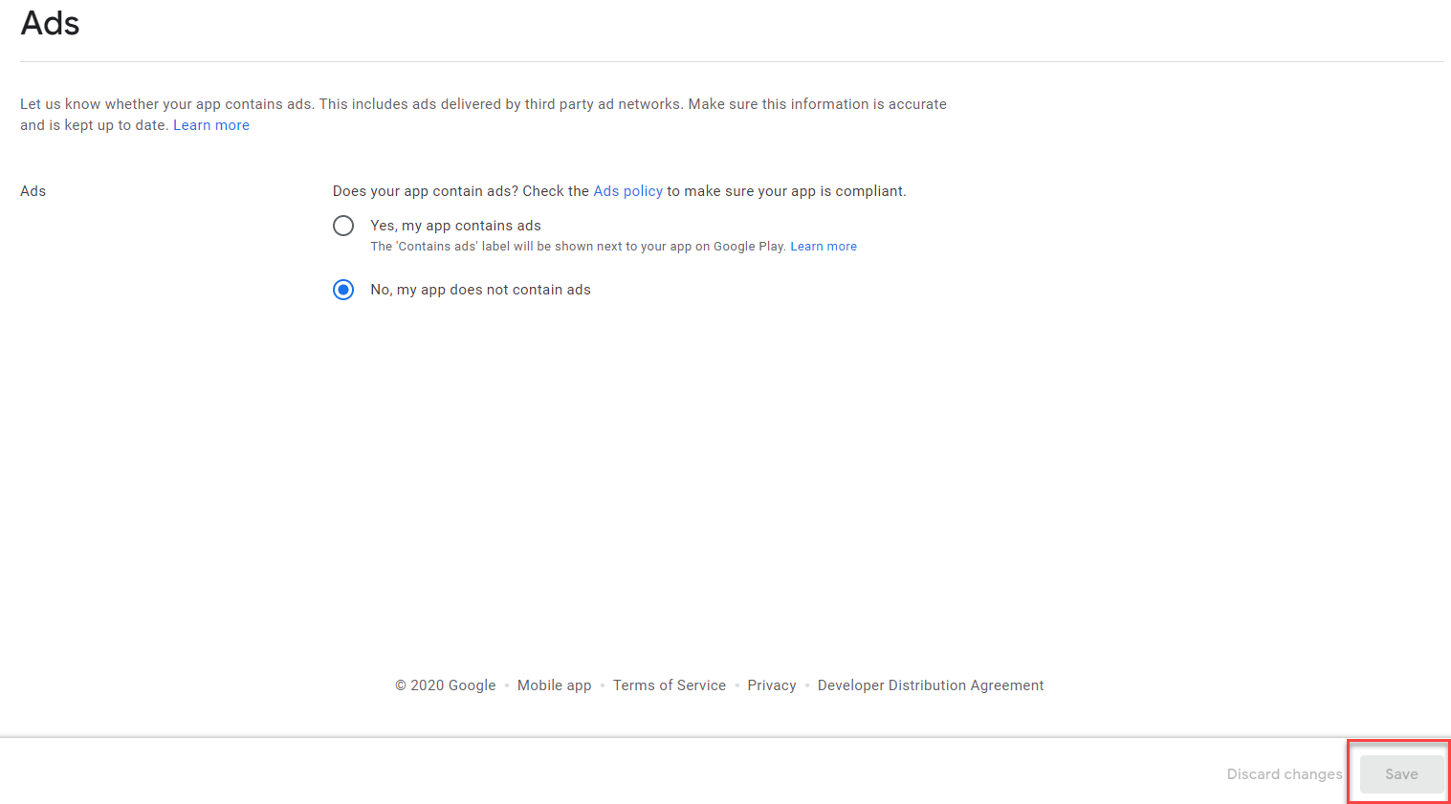
Task: Select the "Yes, my app contains ads" radio button
Action: [343, 226]
